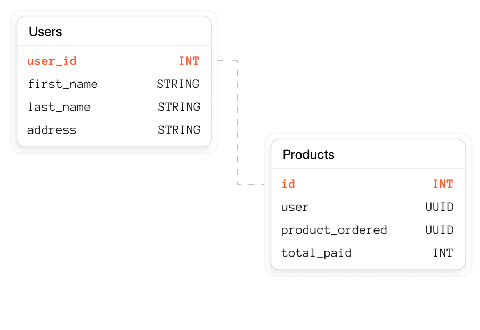Viewport: 480px width, 330px height.
Task: Click the address column name
Action: 52,130
